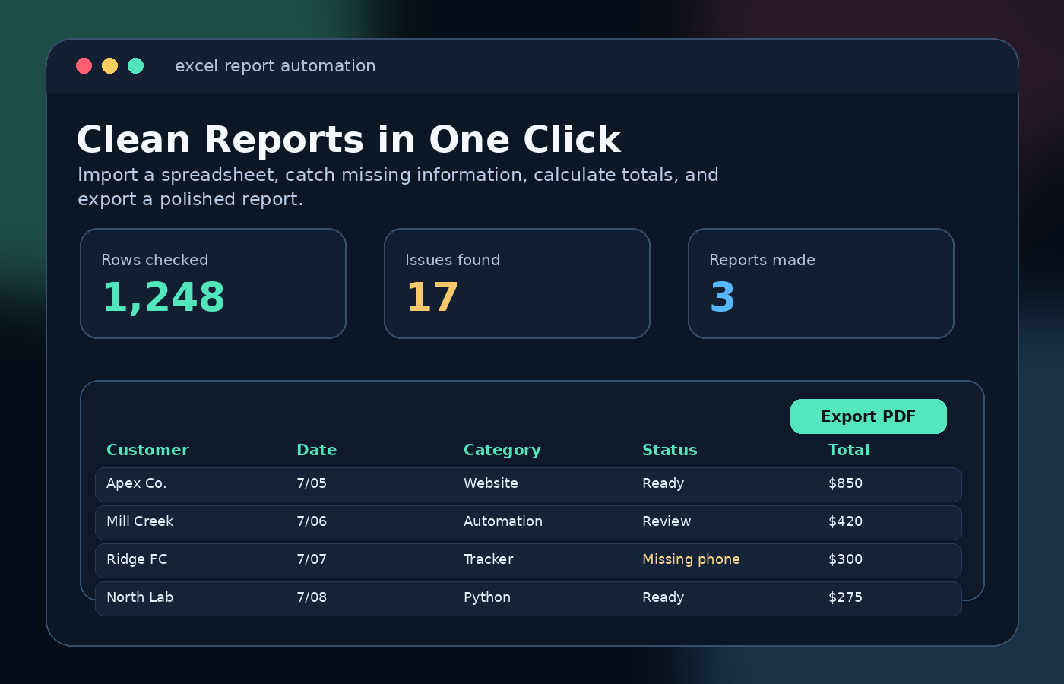Viewport: 1064px width, 684px height.
Task: Click the Website category cell
Action: [x=491, y=483]
